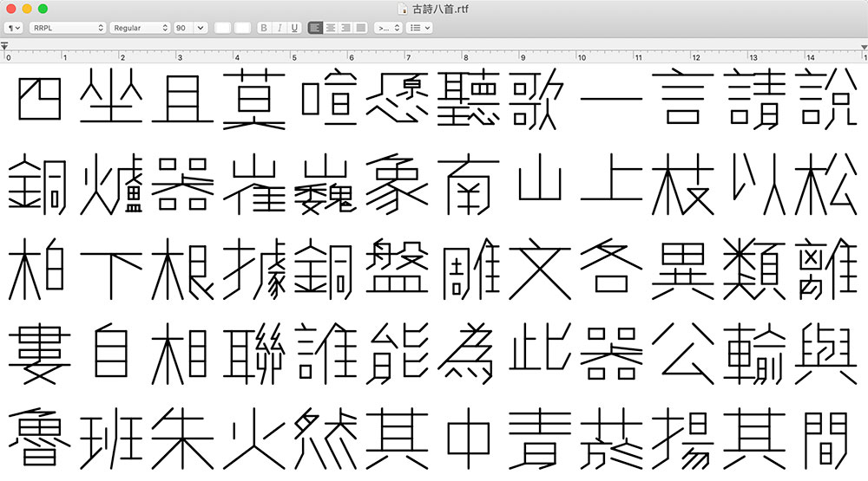
Task: Open the RRPL font family dropdown
Action: pos(67,28)
